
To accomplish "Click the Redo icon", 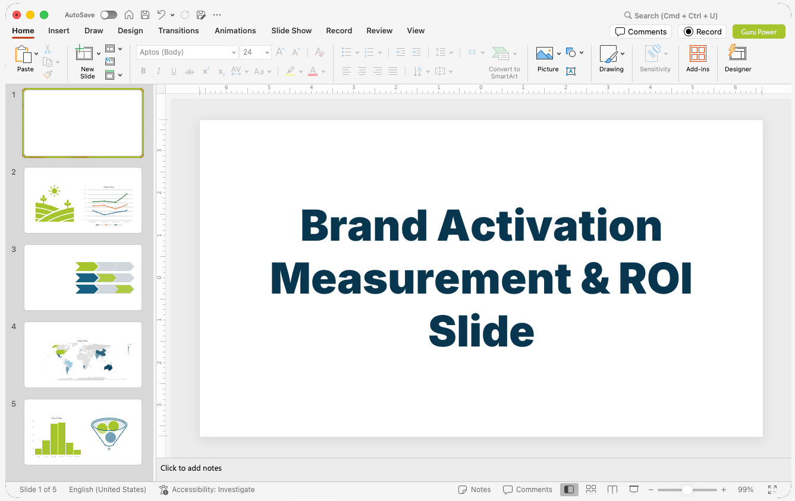I will (x=185, y=15).
